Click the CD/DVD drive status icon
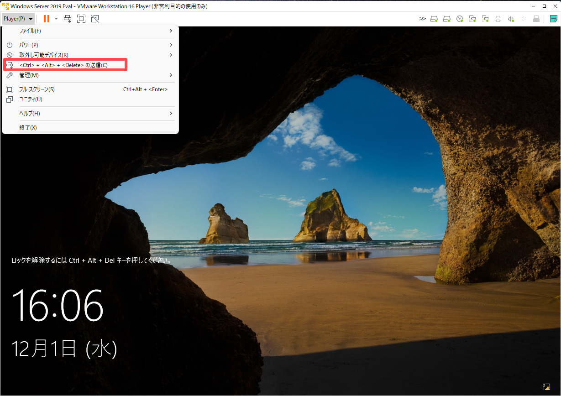Screen dimensions: 561x396 tap(459, 19)
